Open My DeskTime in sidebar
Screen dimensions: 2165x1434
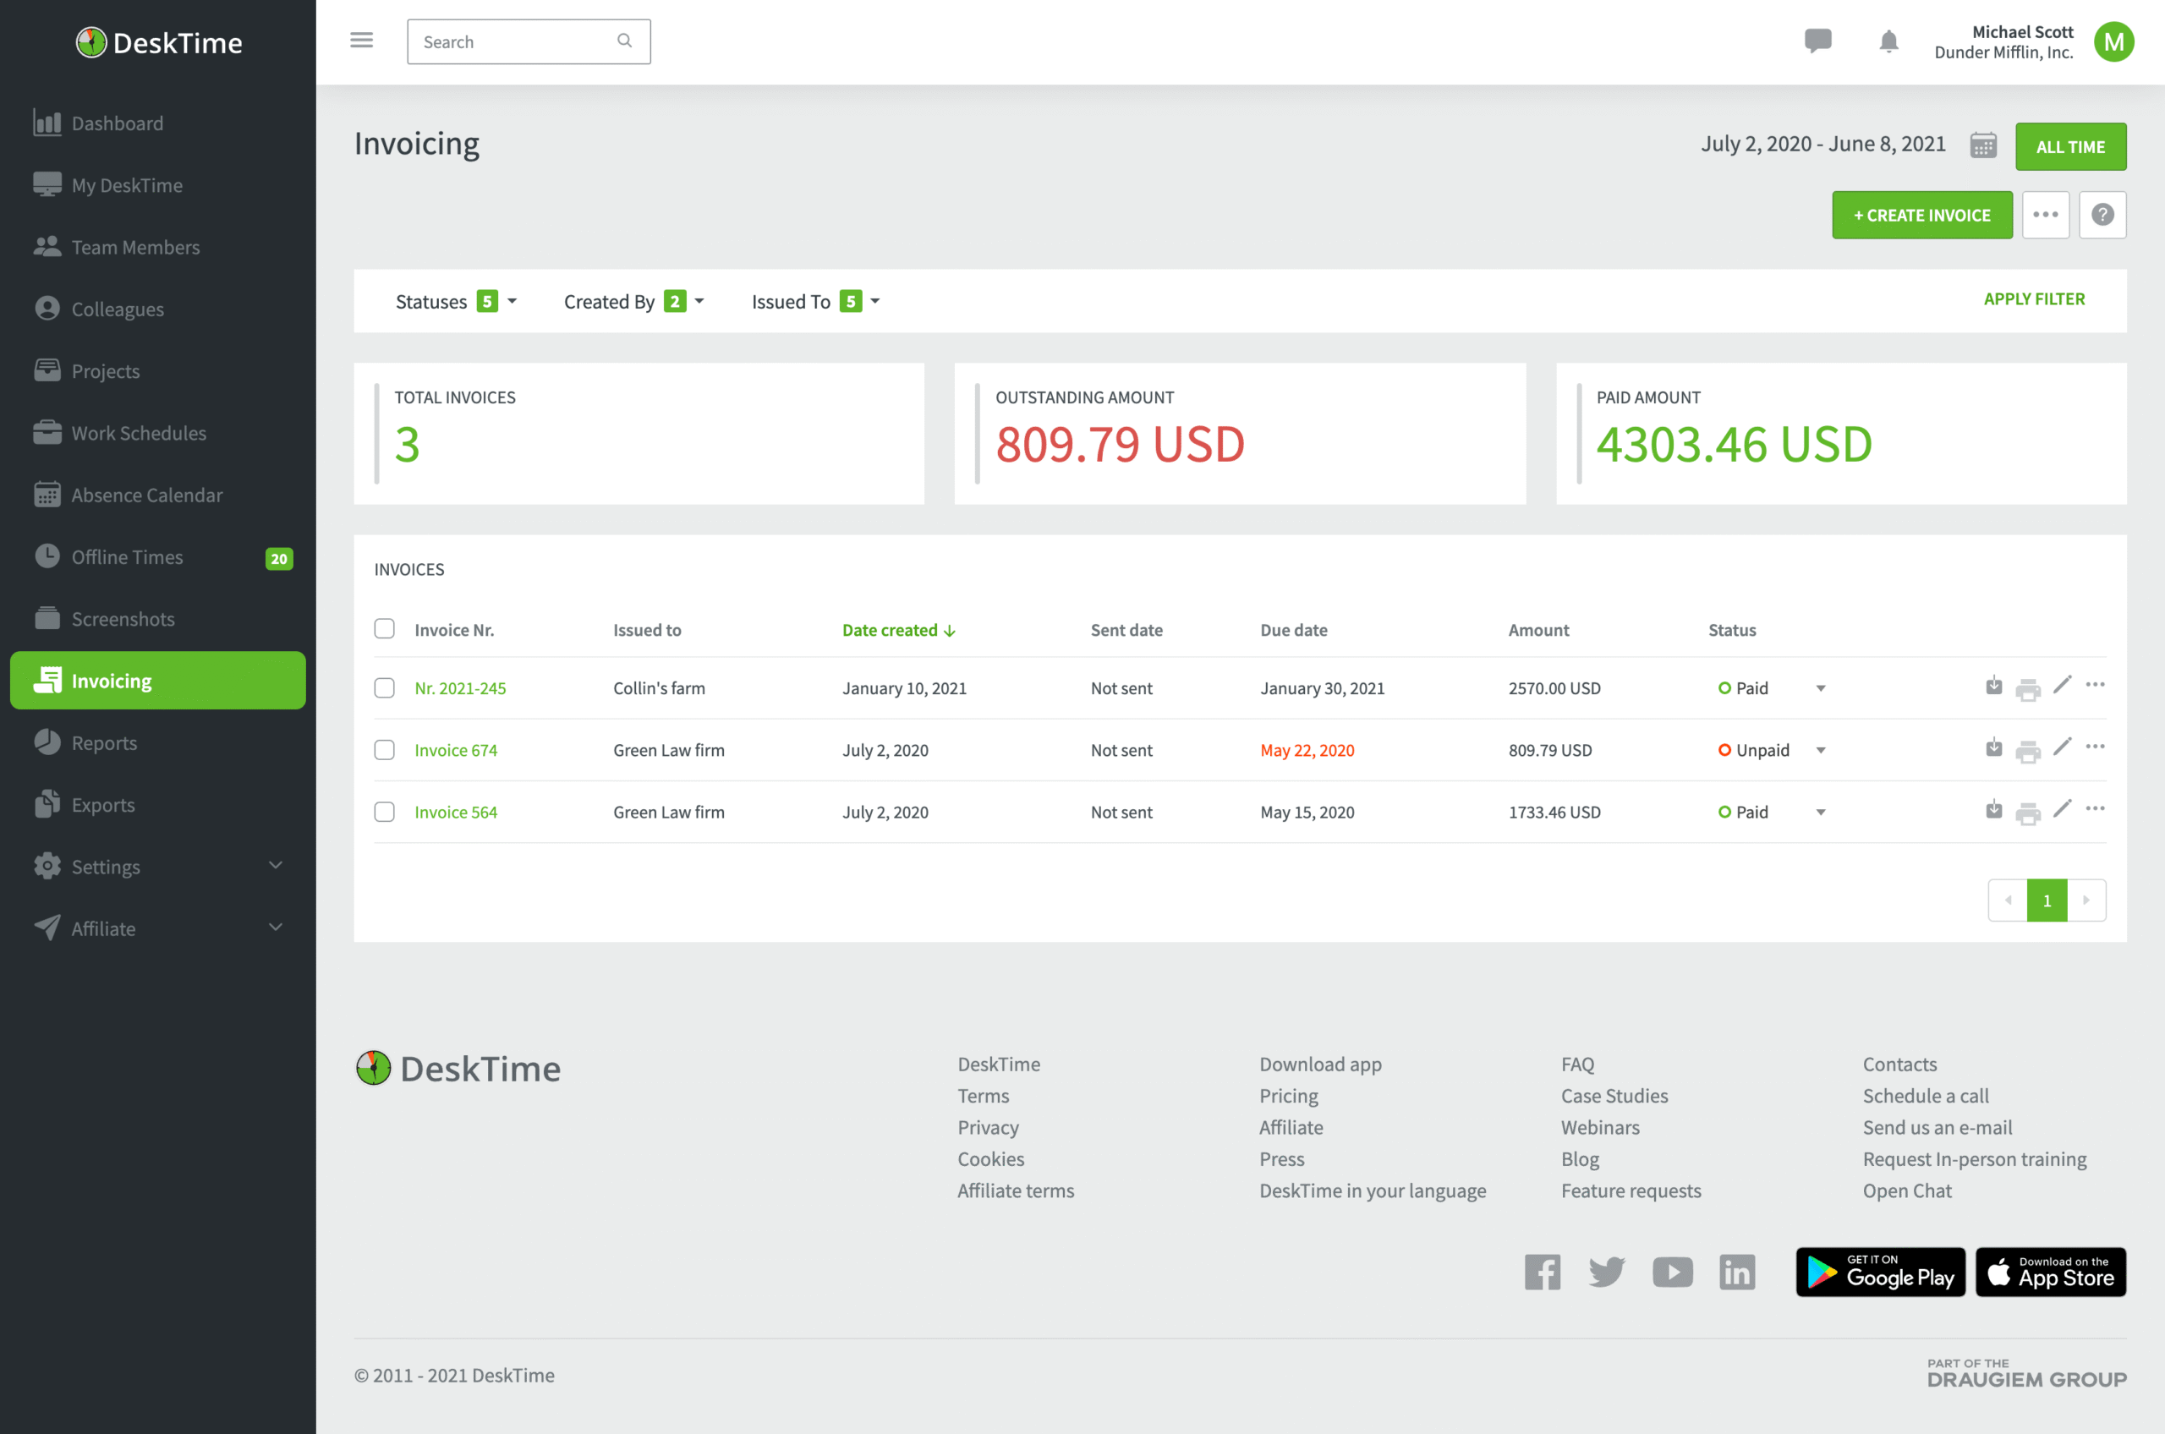coord(158,184)
